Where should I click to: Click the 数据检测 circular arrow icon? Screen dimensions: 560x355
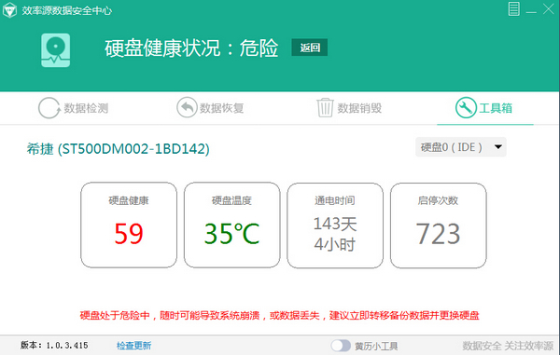coord(49,108)
